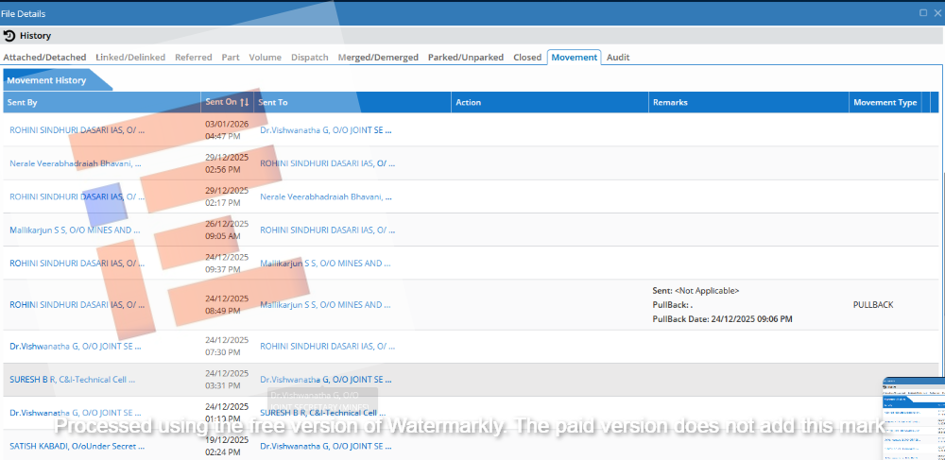Switch to the Closed tab
The width and height of the screenshot is (945, 460).
pos(527,58)
